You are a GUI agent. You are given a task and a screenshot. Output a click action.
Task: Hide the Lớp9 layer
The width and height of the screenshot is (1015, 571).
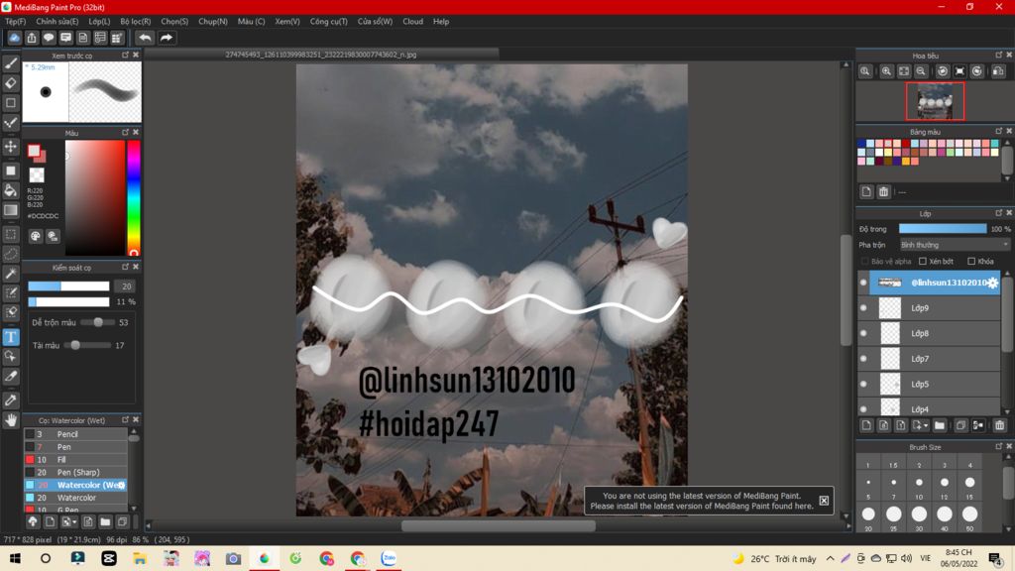[863, 308]
